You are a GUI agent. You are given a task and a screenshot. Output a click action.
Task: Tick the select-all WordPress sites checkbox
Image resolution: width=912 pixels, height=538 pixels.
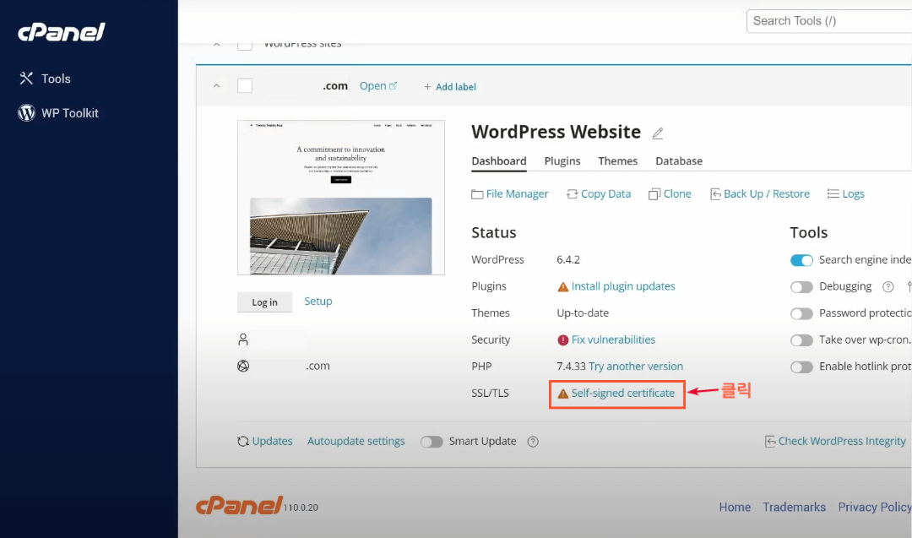pos(245,45)
